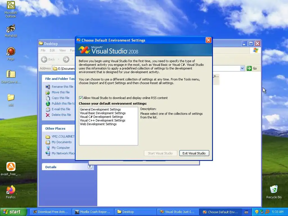The width and height of the screenshot is (288, 216).
Task: Click the Windows start button
Action: pyautogui.click(x=13, y=212)
